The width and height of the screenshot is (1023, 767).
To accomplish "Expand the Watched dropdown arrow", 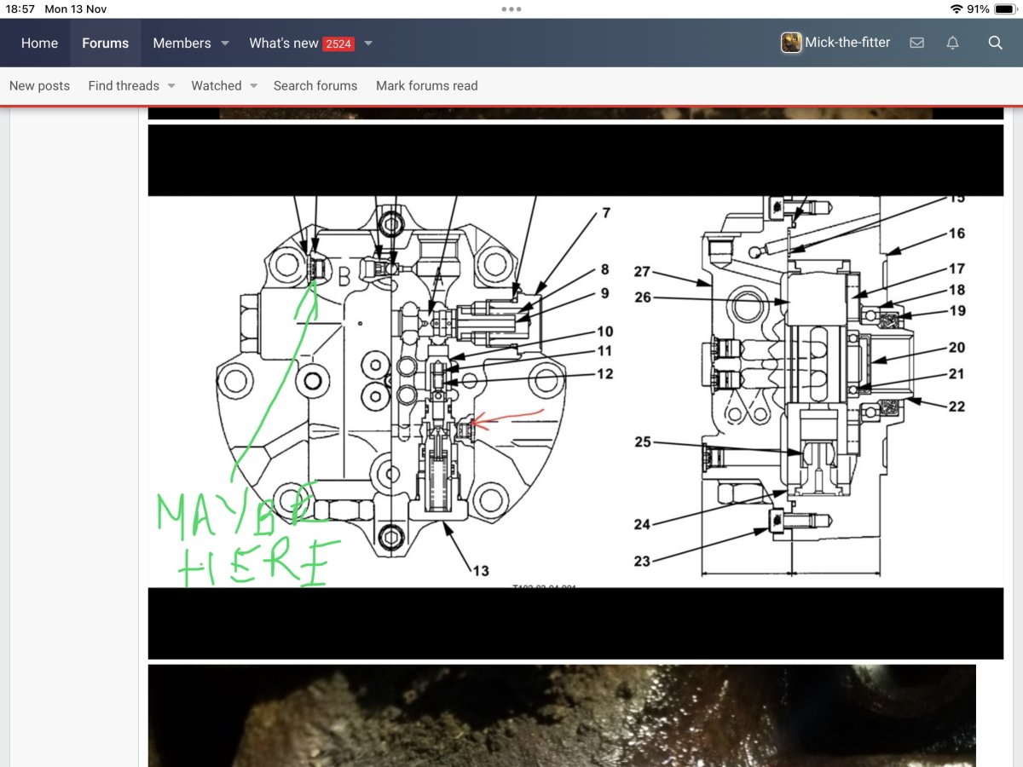I will 253,86.
